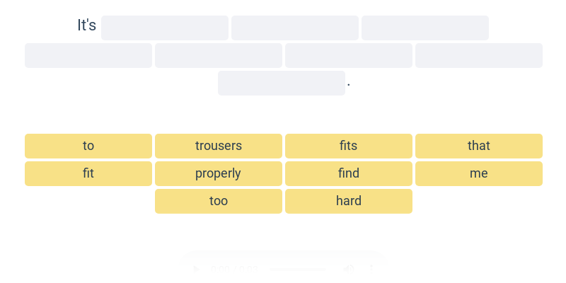Image resolution: width=566 pixels, height=283 pixels.
Task: Click the first empty slot in second row
Action: (88, 56)
